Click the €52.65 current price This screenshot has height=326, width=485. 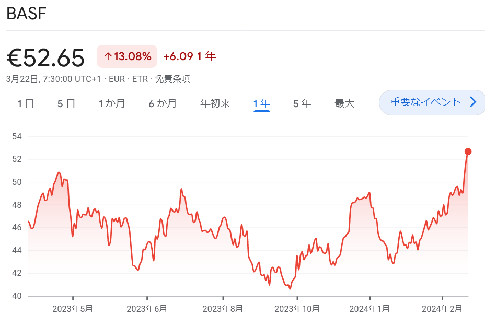(x=45, y=57)
